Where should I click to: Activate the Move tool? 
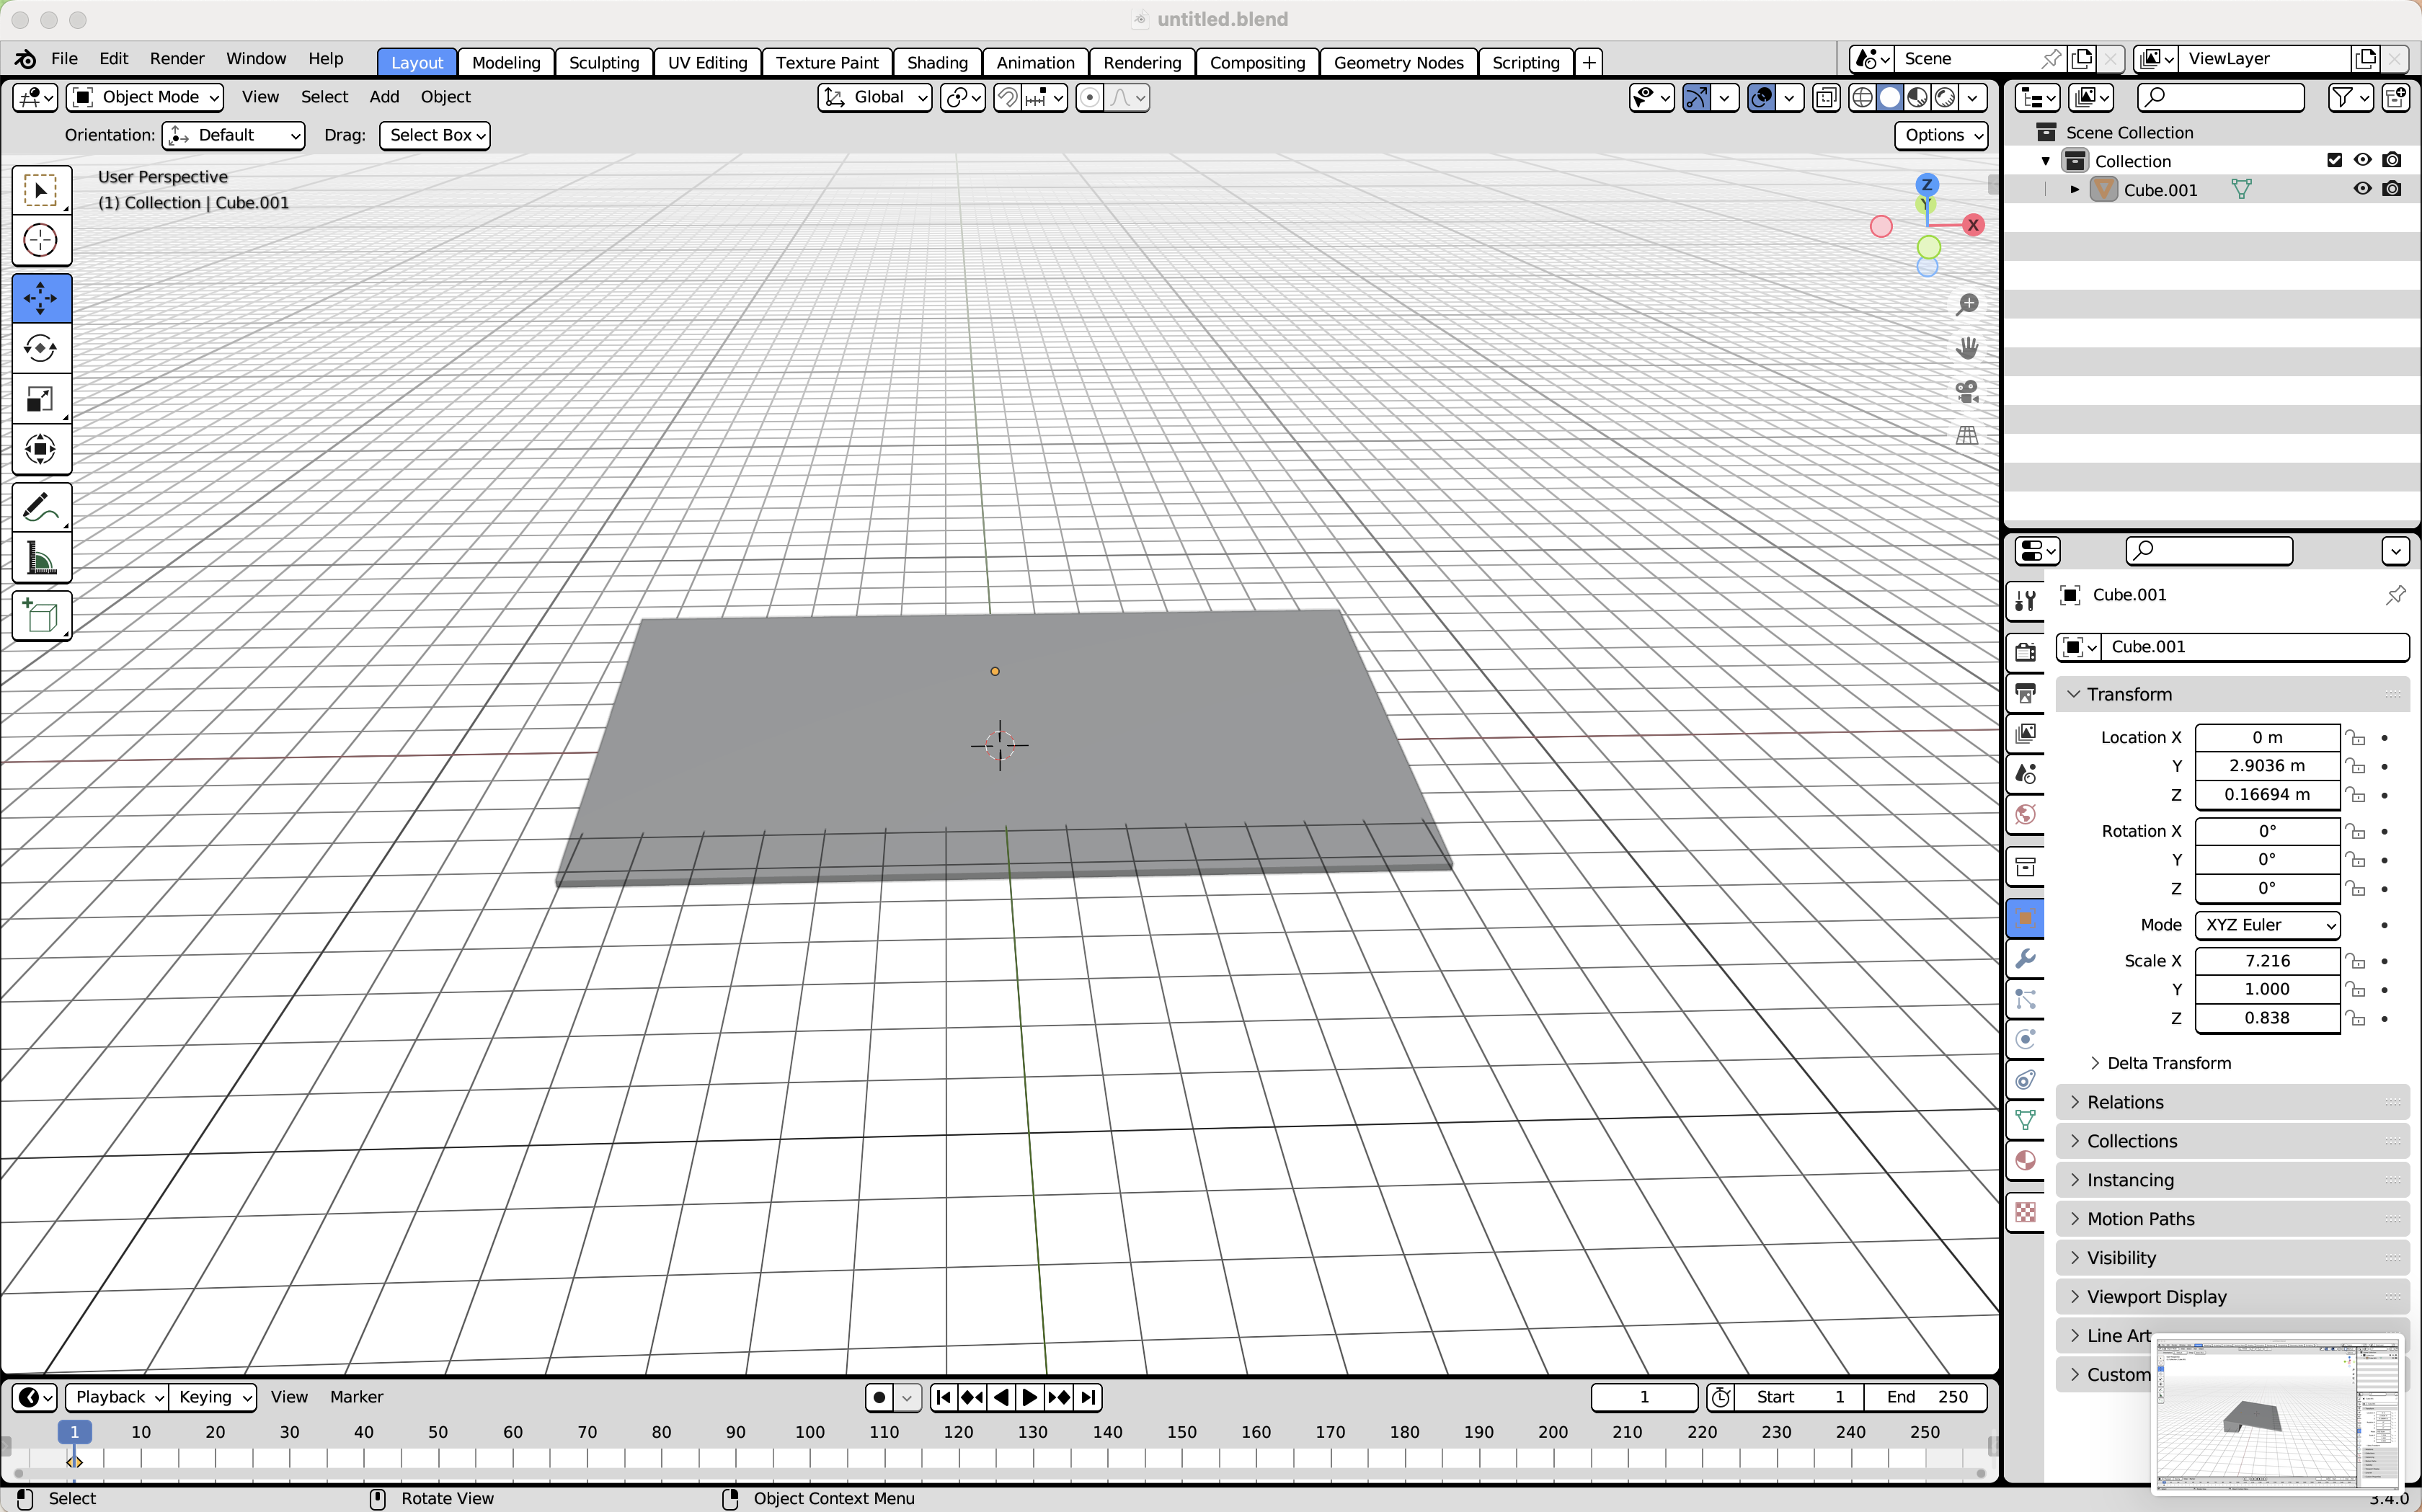tap(41, 298)
